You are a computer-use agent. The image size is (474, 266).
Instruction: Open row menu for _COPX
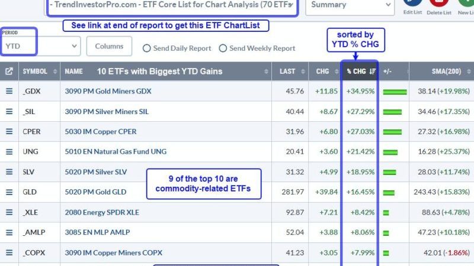[x=9, y=252]
